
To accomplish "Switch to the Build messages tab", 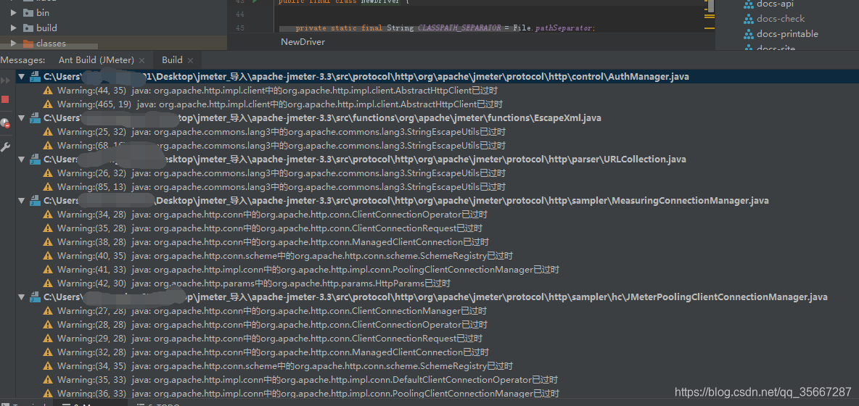I will click(172, 60).
